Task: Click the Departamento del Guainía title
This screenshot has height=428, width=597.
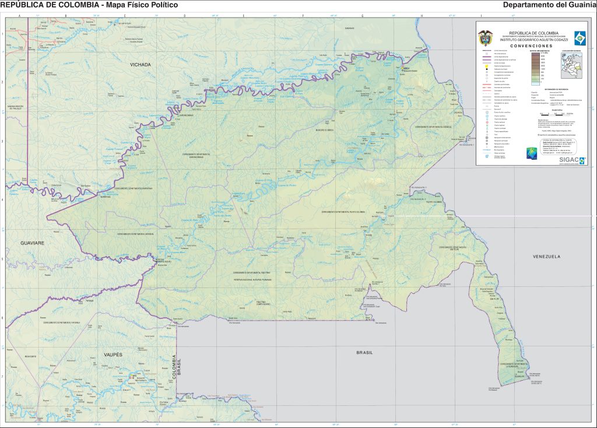Action: [x=548, y=5]
